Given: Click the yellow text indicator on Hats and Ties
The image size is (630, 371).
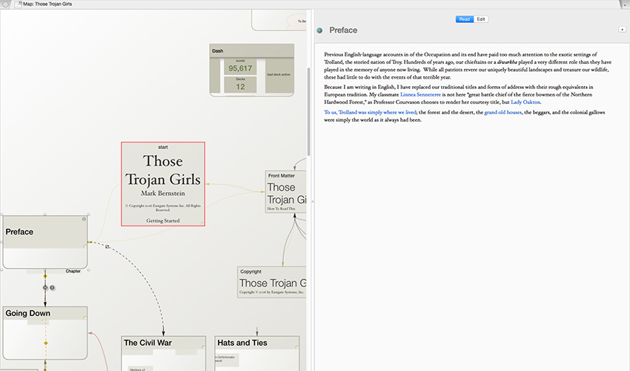Looking at the screenshot, I should 297,347.
